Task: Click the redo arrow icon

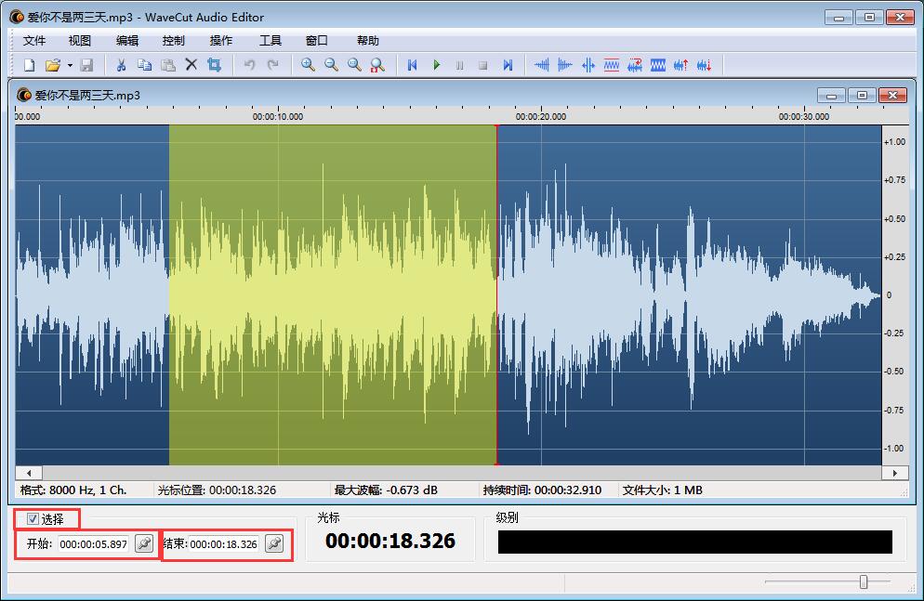Action: [273, 65]
